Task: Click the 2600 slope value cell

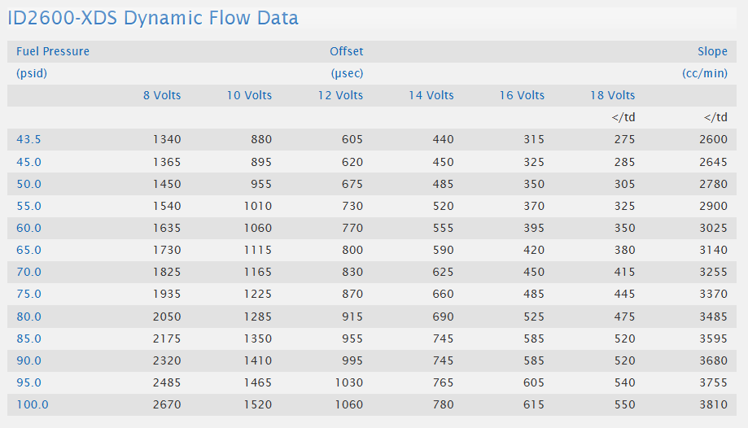Action: click(x=713, y=139)
